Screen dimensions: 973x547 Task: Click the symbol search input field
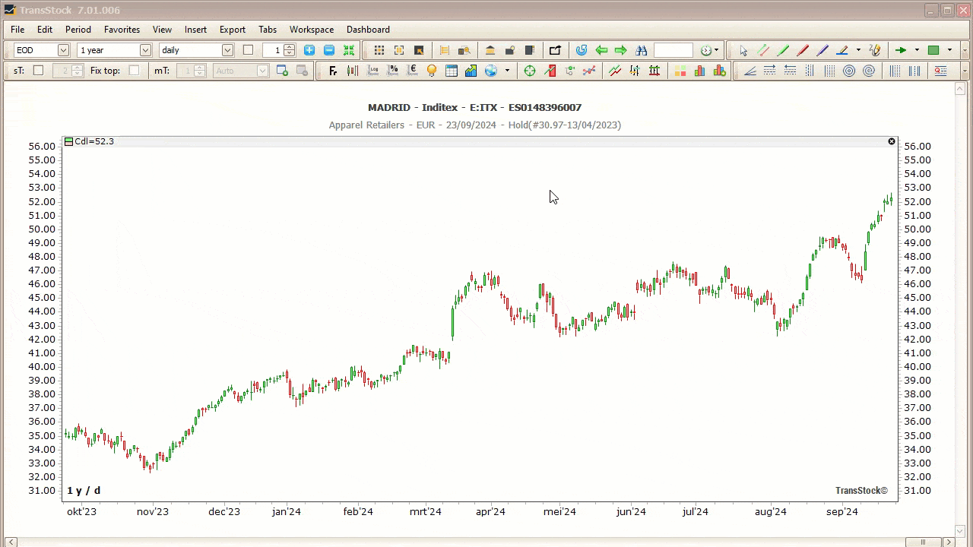click(x=673, y=50)
